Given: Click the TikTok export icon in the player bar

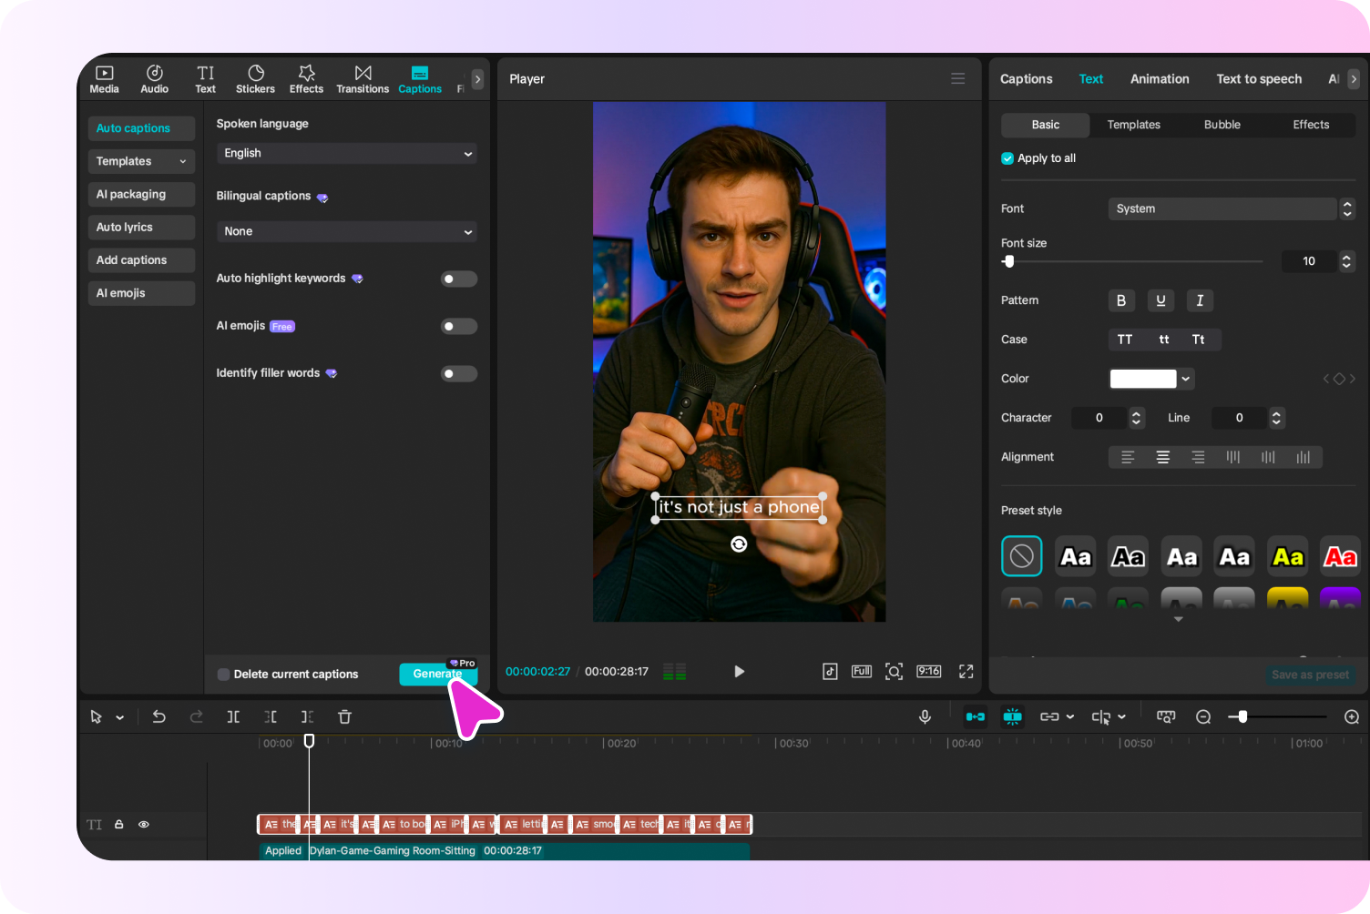Looking at the screenshot, I should click(x=830, y=671).
